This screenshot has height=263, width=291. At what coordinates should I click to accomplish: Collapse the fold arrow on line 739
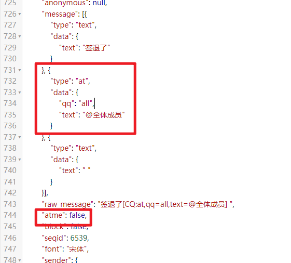tap(20, 160)
